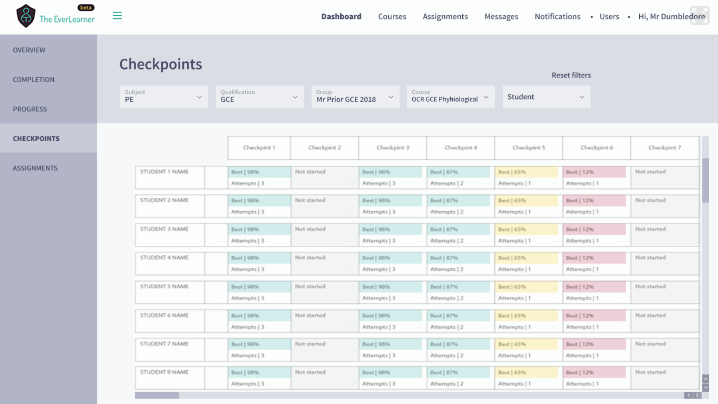Click STUDENT 2 NAME row label

[x=164, y=200]
